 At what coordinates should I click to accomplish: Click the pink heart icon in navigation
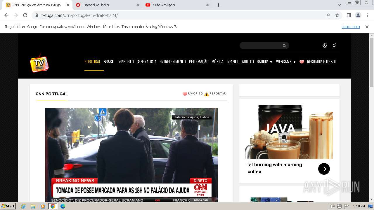coord(302,62)
